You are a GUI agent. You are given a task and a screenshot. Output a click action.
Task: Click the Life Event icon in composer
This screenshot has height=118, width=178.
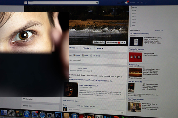pyautogui.click(x=91, y=55)
